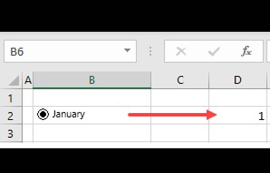
Task: Select column B header
Action: coord(92,80)
